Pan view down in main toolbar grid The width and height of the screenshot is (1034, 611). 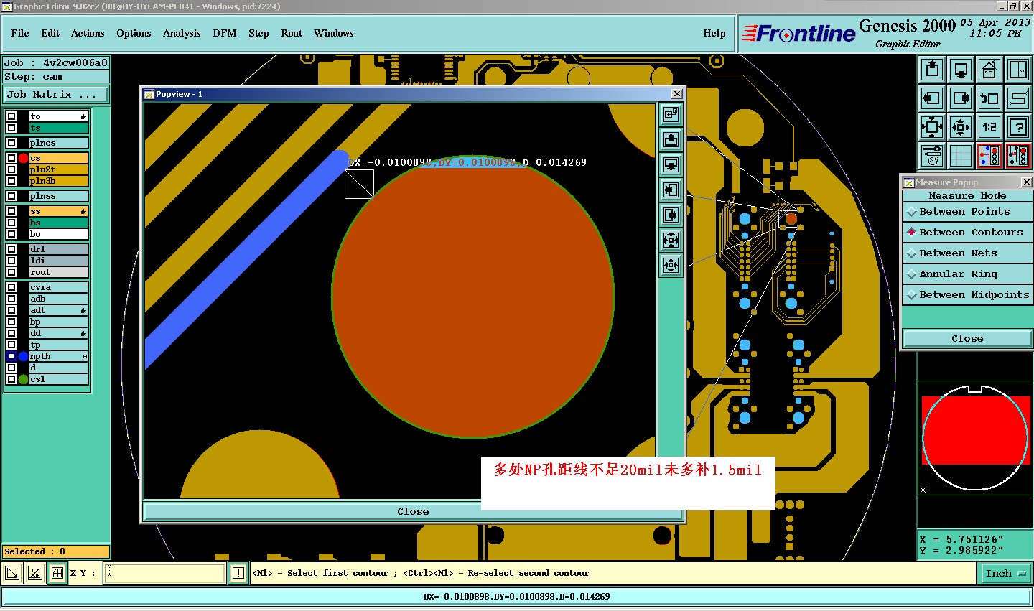[x=961, y=70]
